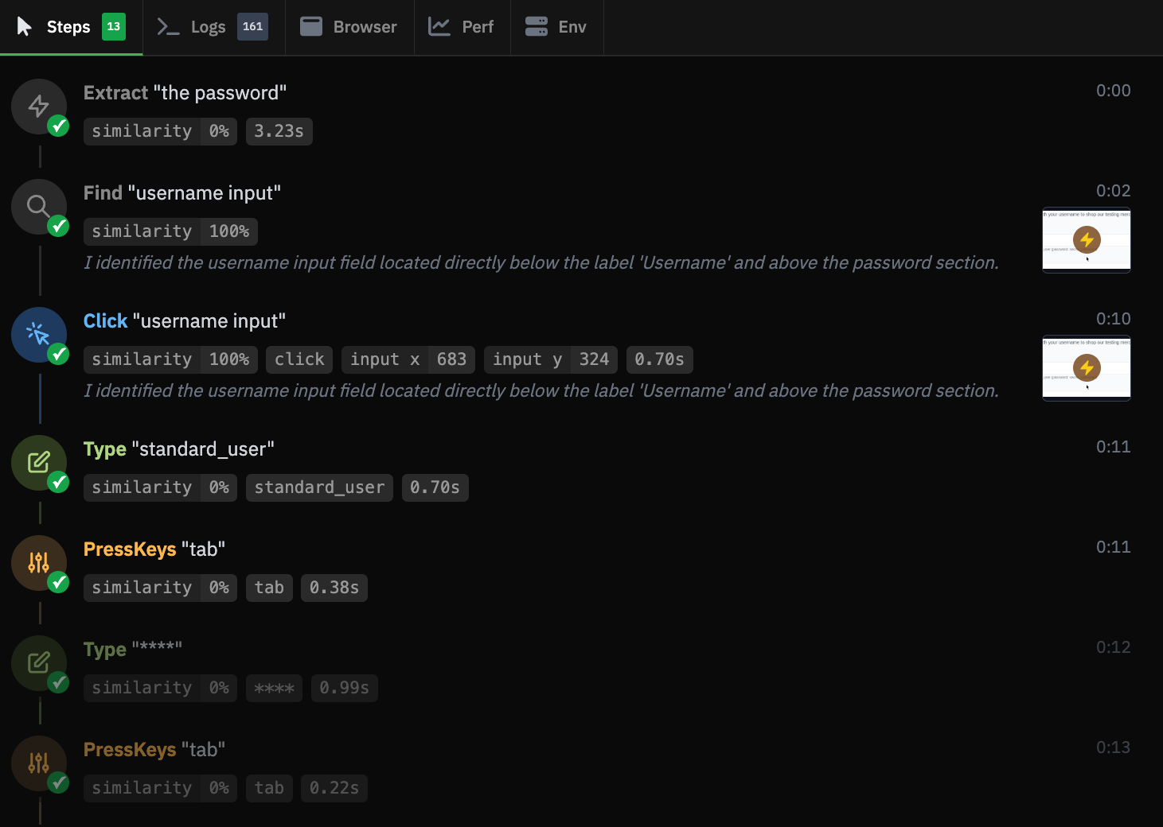
Task: Click the 161 count badge on Logs
Action: click(252, 25)
